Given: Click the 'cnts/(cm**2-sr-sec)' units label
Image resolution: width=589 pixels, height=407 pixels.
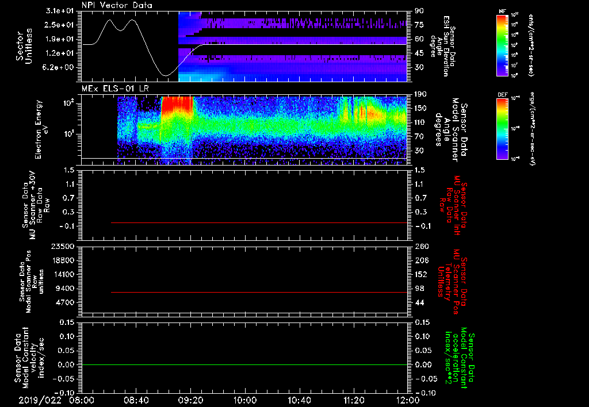Looking at the screenshot, I should (x=531, y=45).
